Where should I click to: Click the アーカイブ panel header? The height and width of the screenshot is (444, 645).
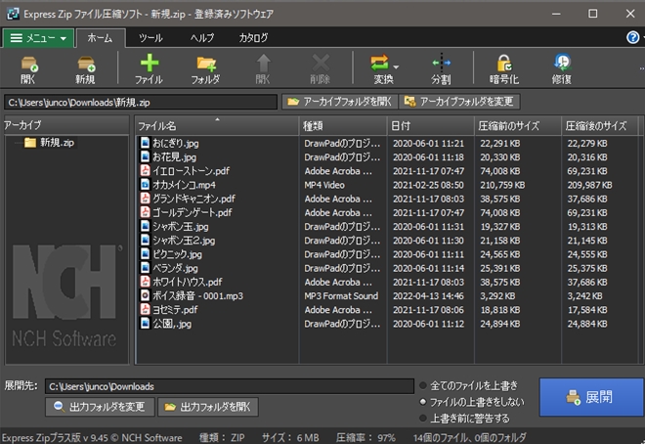[x=66, y=125]
